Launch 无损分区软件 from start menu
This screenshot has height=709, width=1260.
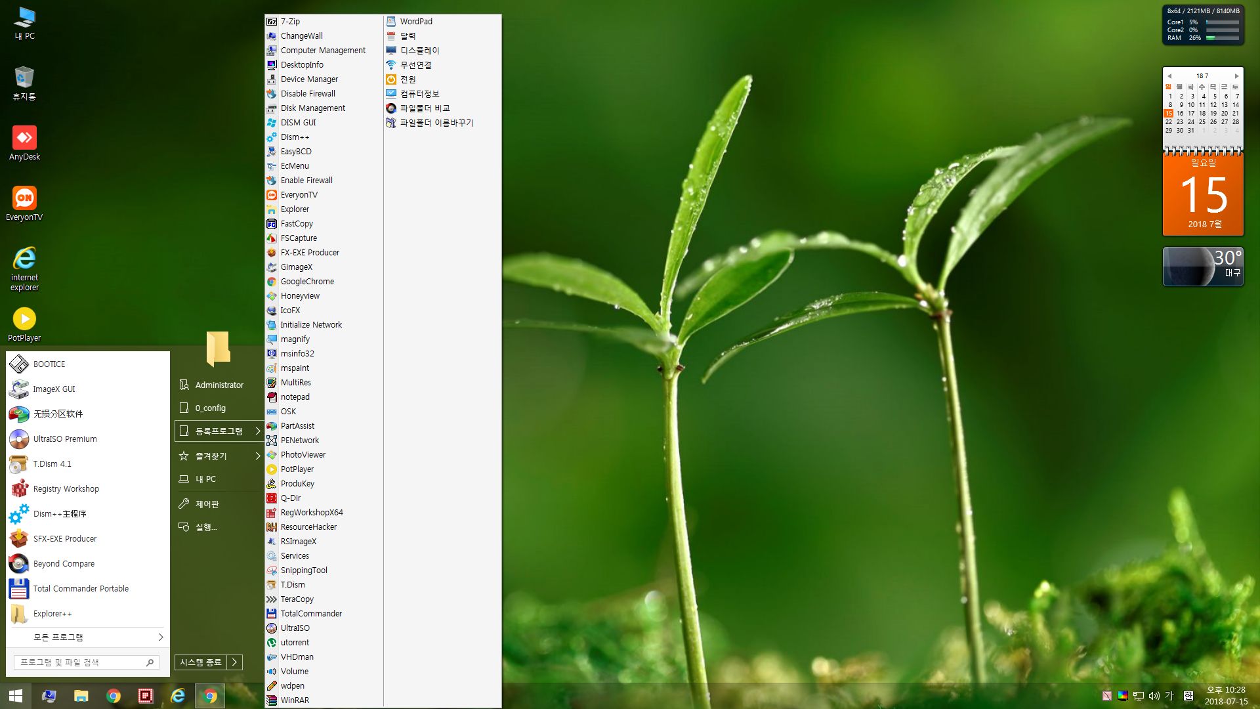(88, 414)
